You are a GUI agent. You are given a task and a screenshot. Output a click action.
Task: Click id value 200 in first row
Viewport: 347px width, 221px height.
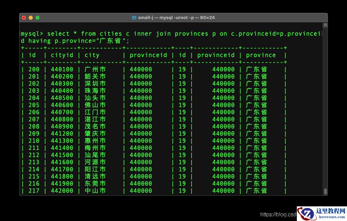coord(34,69)
